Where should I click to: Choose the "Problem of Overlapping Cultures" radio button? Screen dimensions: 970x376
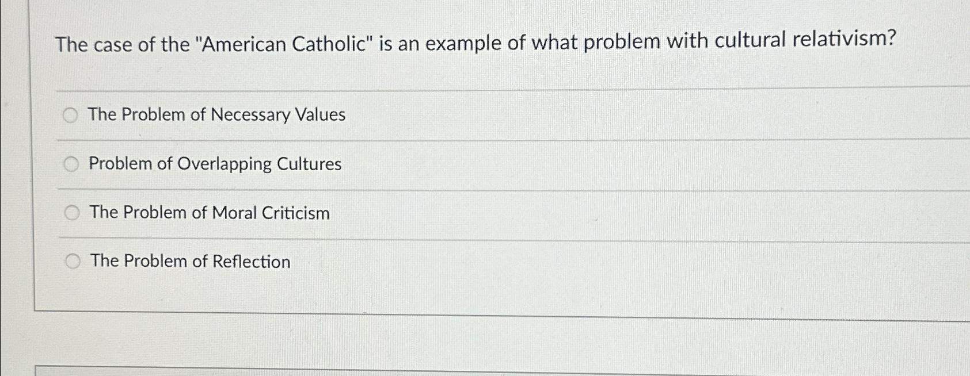[x=71, y=164]
